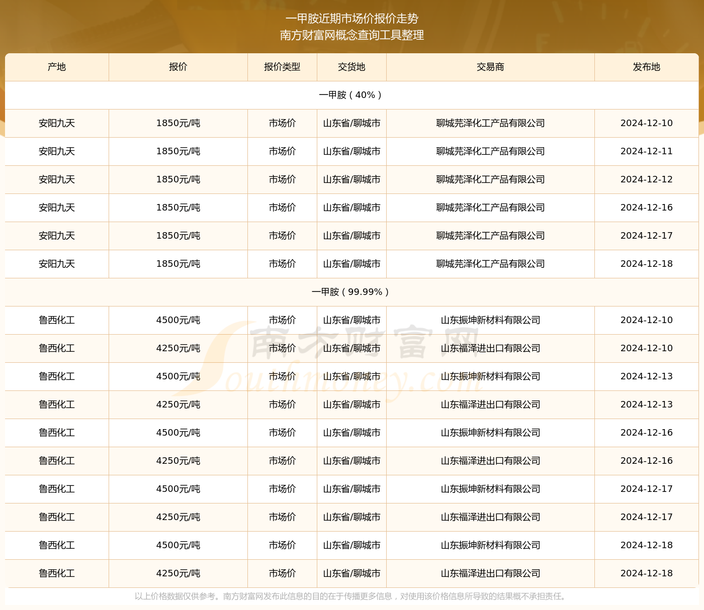Viewport: 704px width, 610px height.
Task: Click 1850元/吨 in the 2024-12-10 row
Action: click(178, 123)
